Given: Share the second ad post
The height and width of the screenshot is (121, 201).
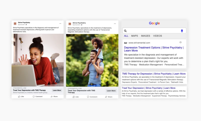Looking at the screenshot, I should [109, 97].
